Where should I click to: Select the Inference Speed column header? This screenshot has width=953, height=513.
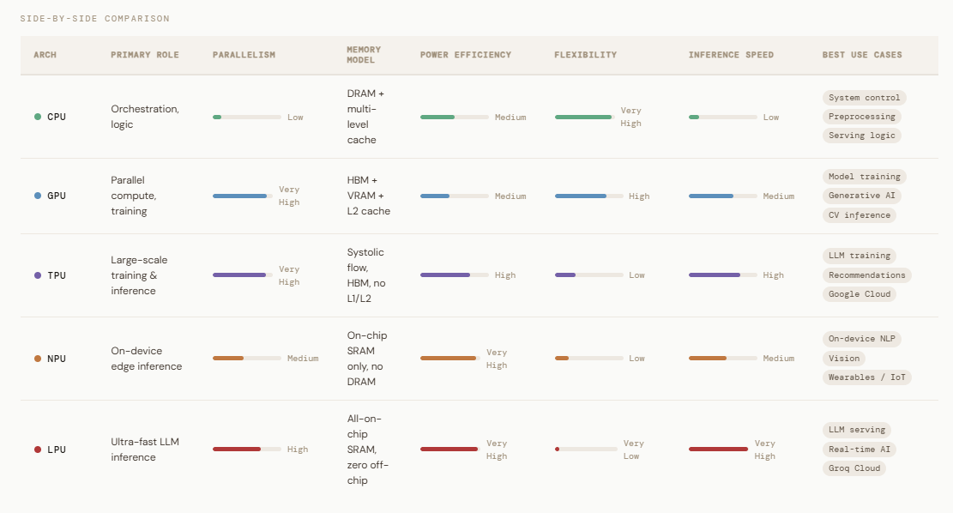(731, 55)
